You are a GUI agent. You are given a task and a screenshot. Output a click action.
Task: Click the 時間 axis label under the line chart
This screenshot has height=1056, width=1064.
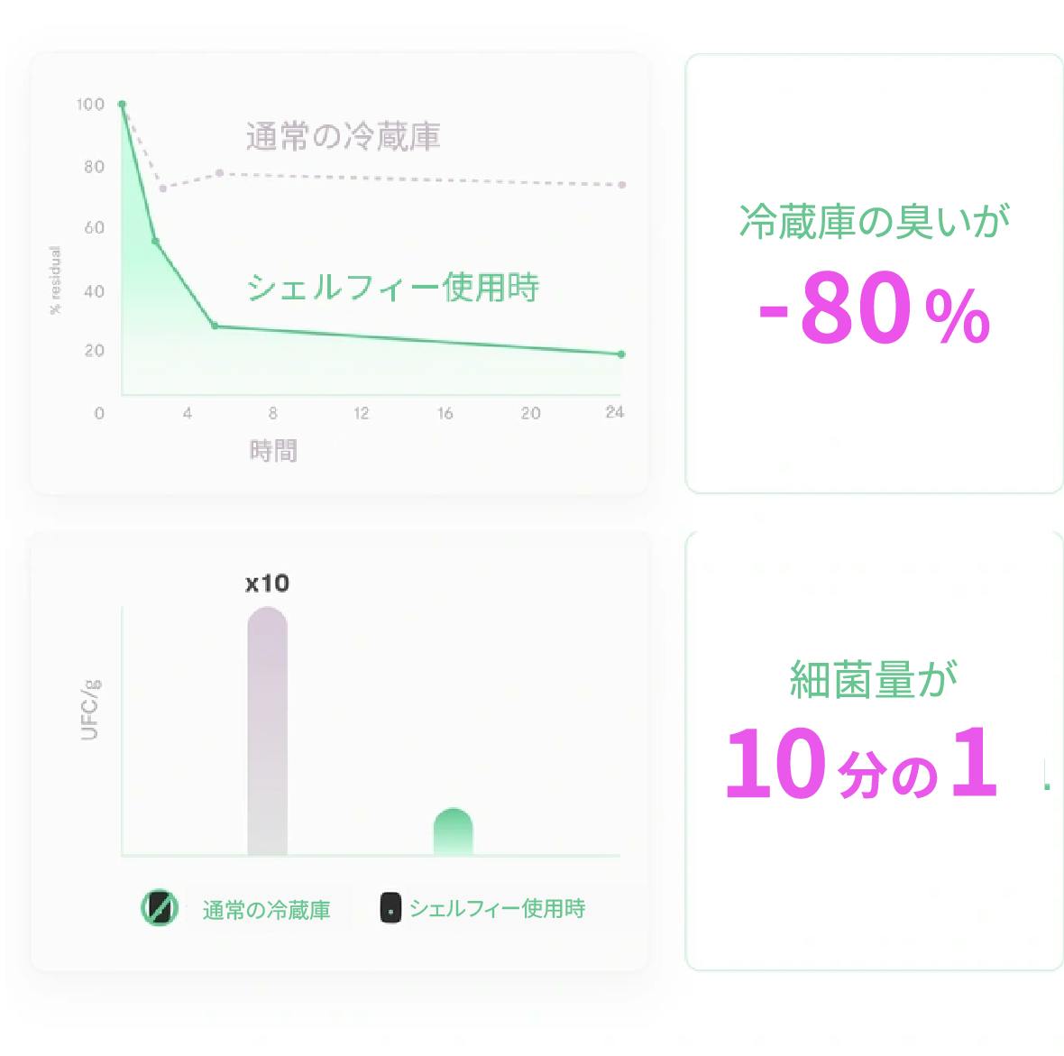click(273, 451)
